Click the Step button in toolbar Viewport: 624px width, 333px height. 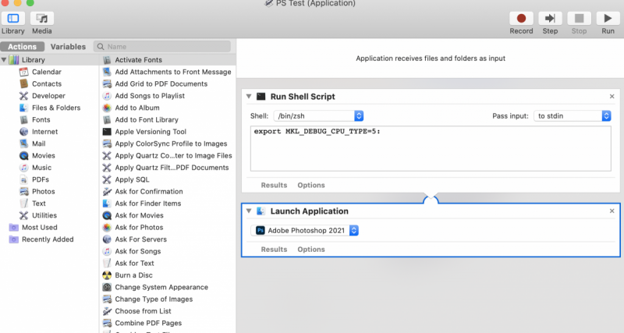click(x=550, y=18)
